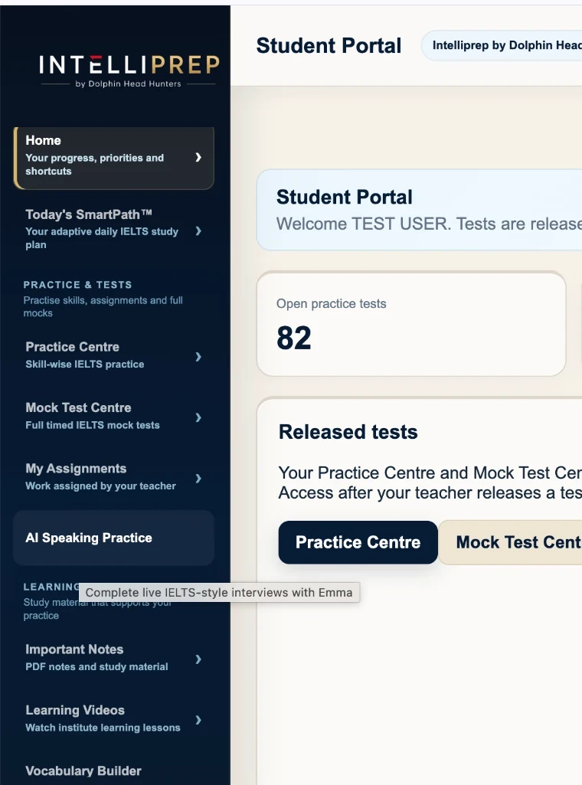Select the Practice Centre tab under Released tests
This screenshot has height=785, width=582.
coord(358,542)
